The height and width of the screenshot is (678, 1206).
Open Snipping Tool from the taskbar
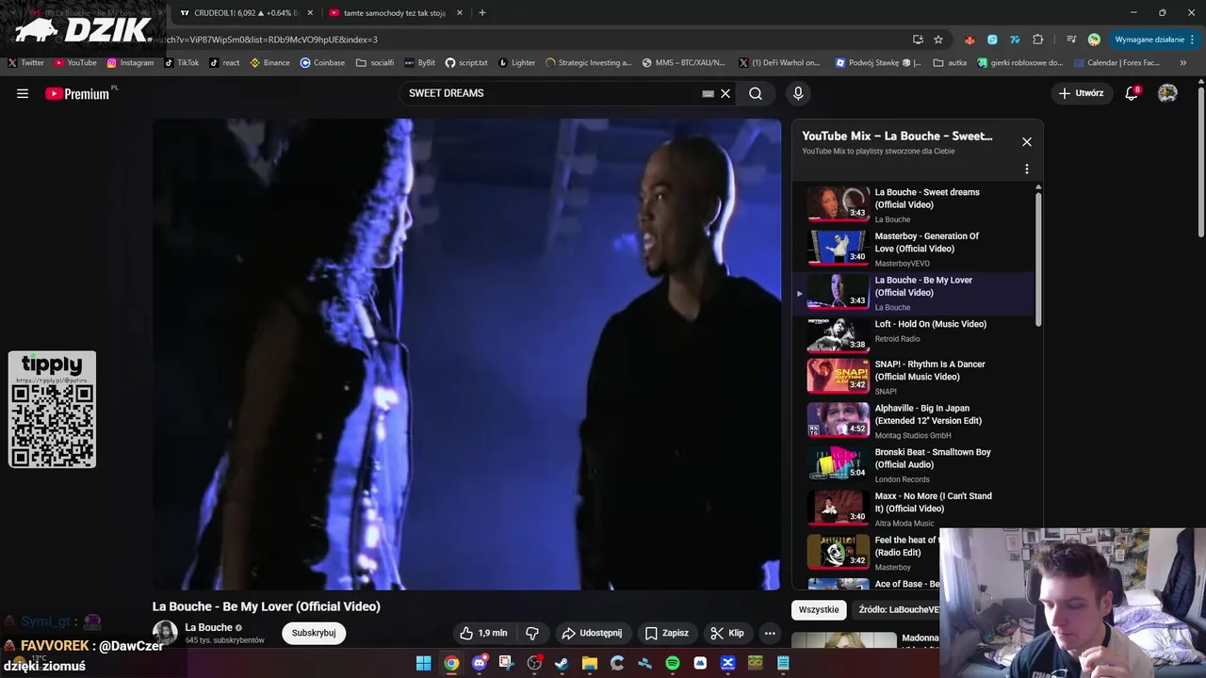point(506,664)
